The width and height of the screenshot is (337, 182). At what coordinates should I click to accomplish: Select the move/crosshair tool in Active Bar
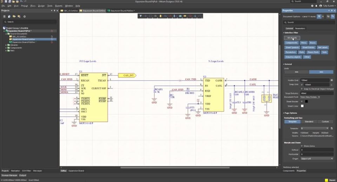click(x=145, y=16)
